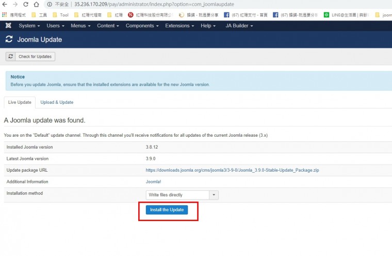Open the joom bookmark folder at far right
This screenshot has height=256, width=392.
[384, 15]
